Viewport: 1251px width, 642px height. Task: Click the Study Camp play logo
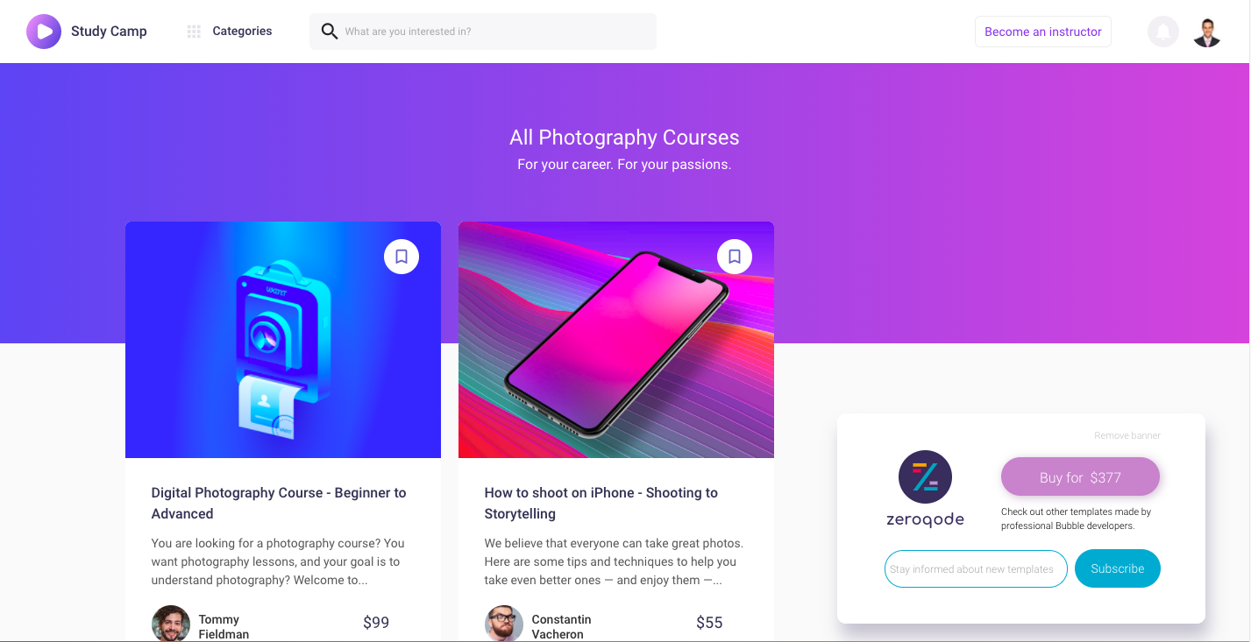(x=44, y=32)
